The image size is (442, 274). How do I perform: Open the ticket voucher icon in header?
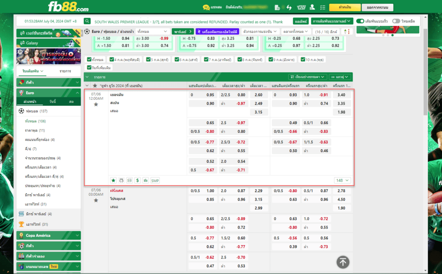coord(301,7)
